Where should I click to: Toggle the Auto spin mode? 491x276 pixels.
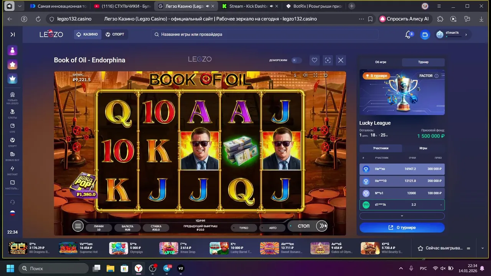(x=273, y=228)
